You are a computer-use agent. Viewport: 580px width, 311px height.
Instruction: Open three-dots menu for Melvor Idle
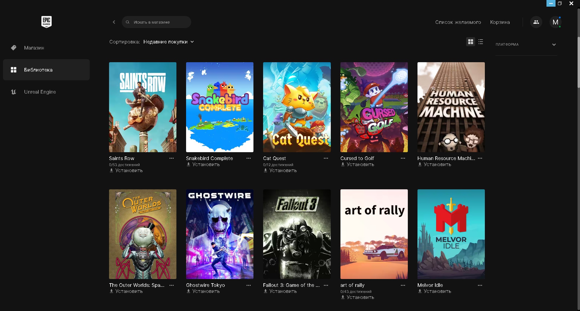[480, 285]
